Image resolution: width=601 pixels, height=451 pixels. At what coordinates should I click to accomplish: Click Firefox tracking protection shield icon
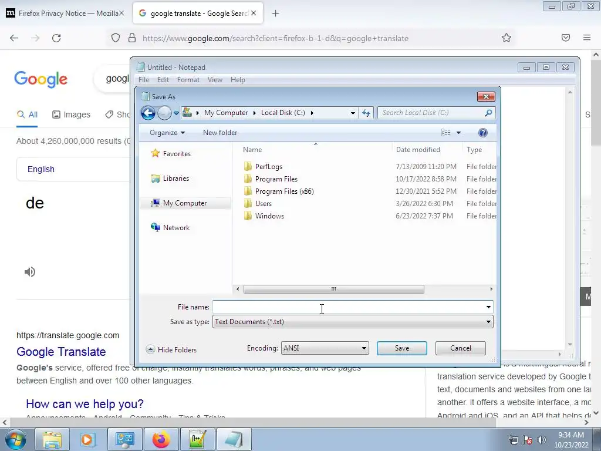[116, 38]
